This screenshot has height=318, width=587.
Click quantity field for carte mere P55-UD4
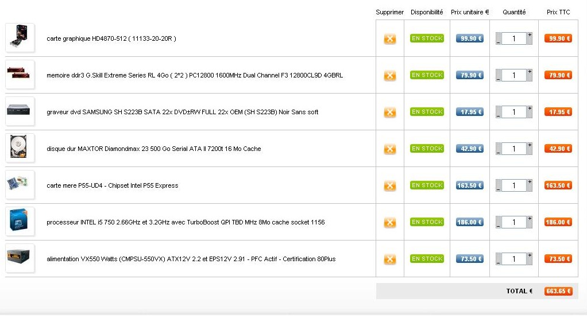coord(514,185)
